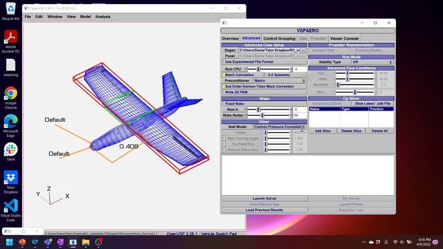Open the Recycle Bin desktop icon
This screenshot has height=249, width=443.
11,11
